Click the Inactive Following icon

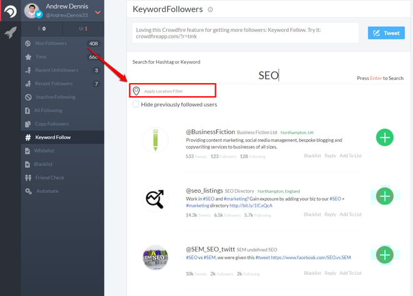tap(28, 97)
